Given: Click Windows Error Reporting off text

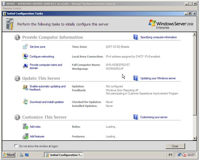Looking at the screenshot, I should tap(122, 90).
